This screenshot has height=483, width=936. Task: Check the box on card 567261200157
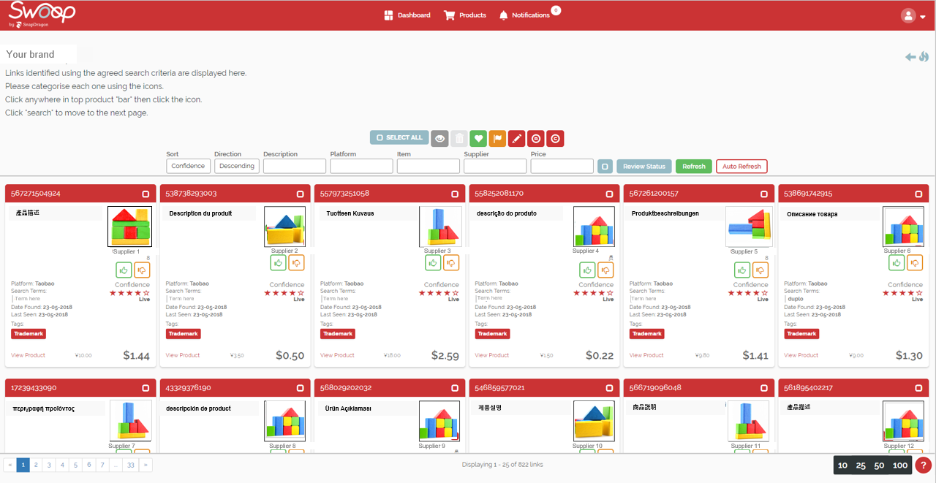[764, 194]
